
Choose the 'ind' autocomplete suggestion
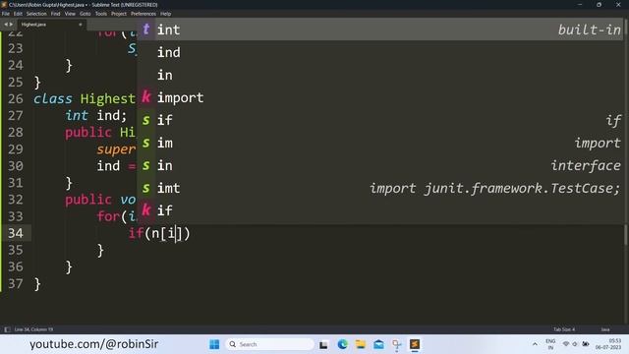click(x=381, y=52)
